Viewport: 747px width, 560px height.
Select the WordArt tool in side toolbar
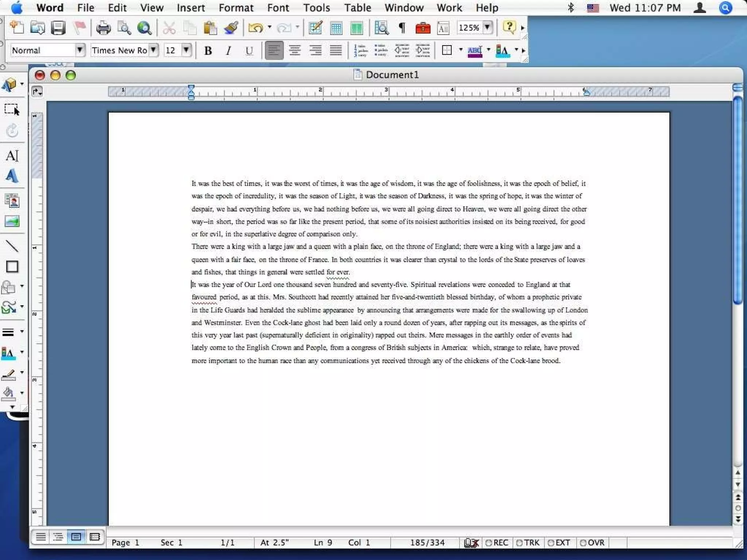pyautogui.click(x=12, y=176)
